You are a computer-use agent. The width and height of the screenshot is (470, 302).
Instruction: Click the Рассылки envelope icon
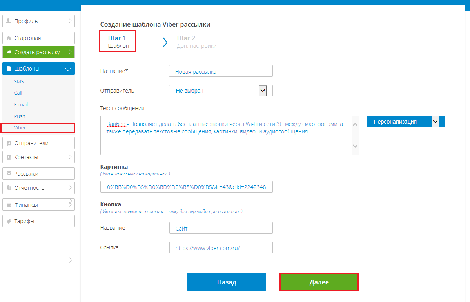(9, 174)
